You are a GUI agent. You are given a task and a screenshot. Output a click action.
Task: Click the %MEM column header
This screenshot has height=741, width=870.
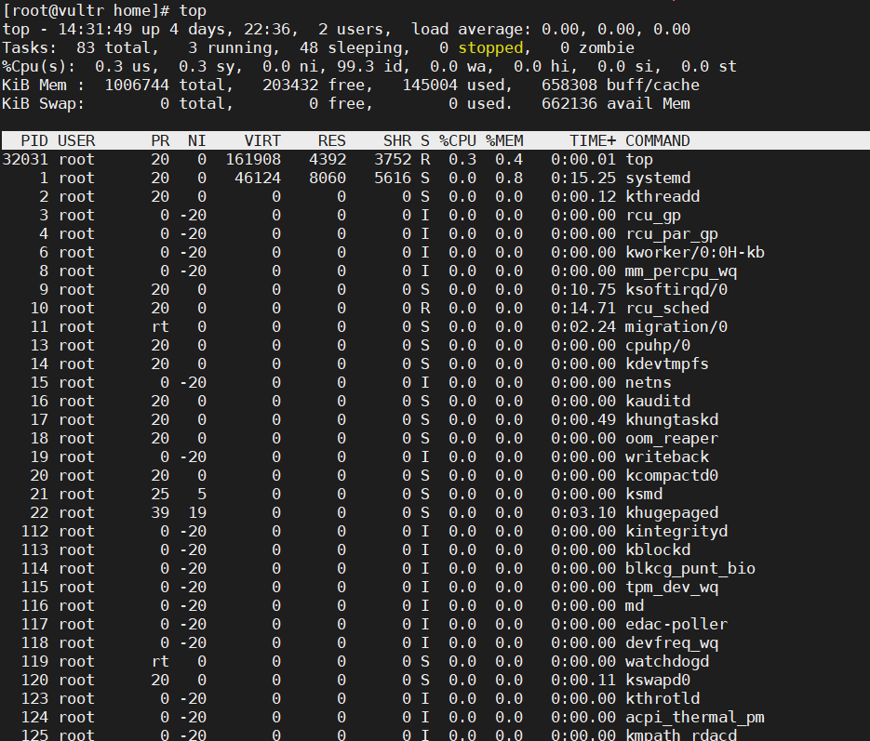coord(503,140)
